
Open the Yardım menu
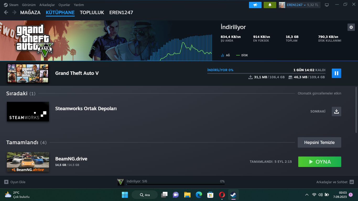[79, 5]
